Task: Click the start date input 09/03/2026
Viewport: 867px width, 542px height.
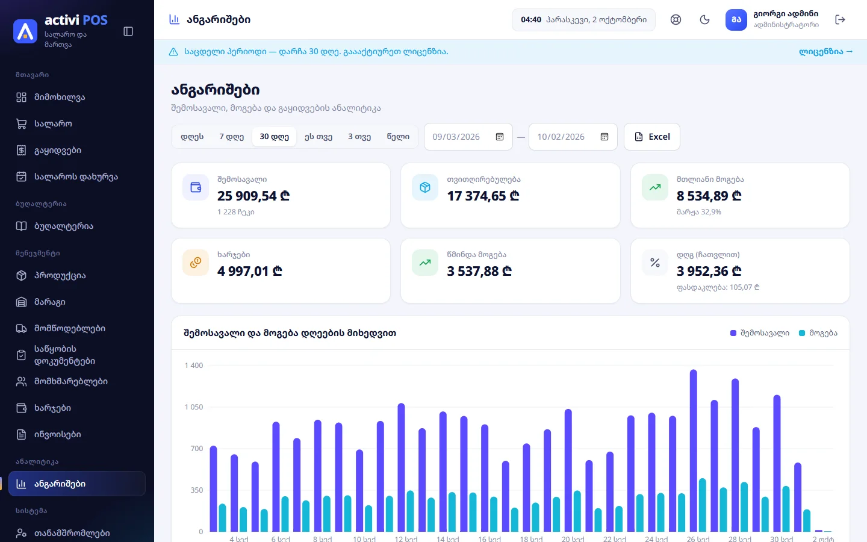Action: 468,137
